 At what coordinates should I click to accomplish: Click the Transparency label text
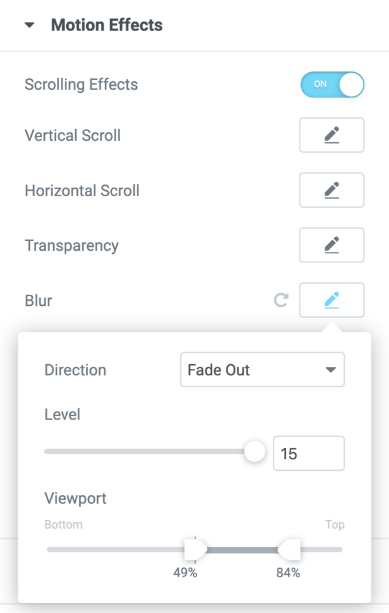(x=71, y=246)
